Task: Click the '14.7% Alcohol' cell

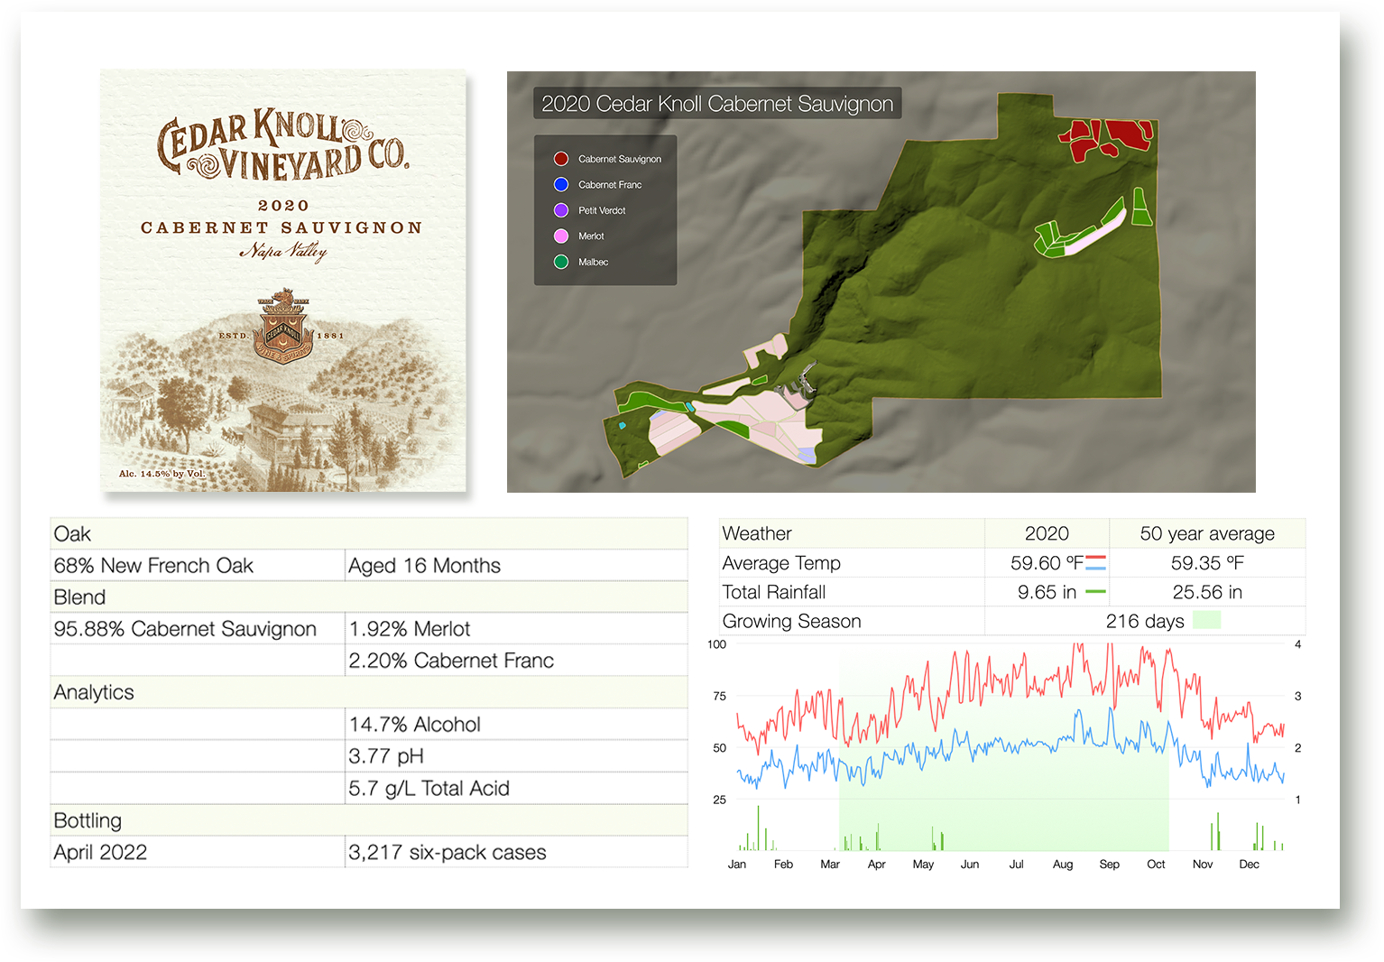Action: point(516,724)
